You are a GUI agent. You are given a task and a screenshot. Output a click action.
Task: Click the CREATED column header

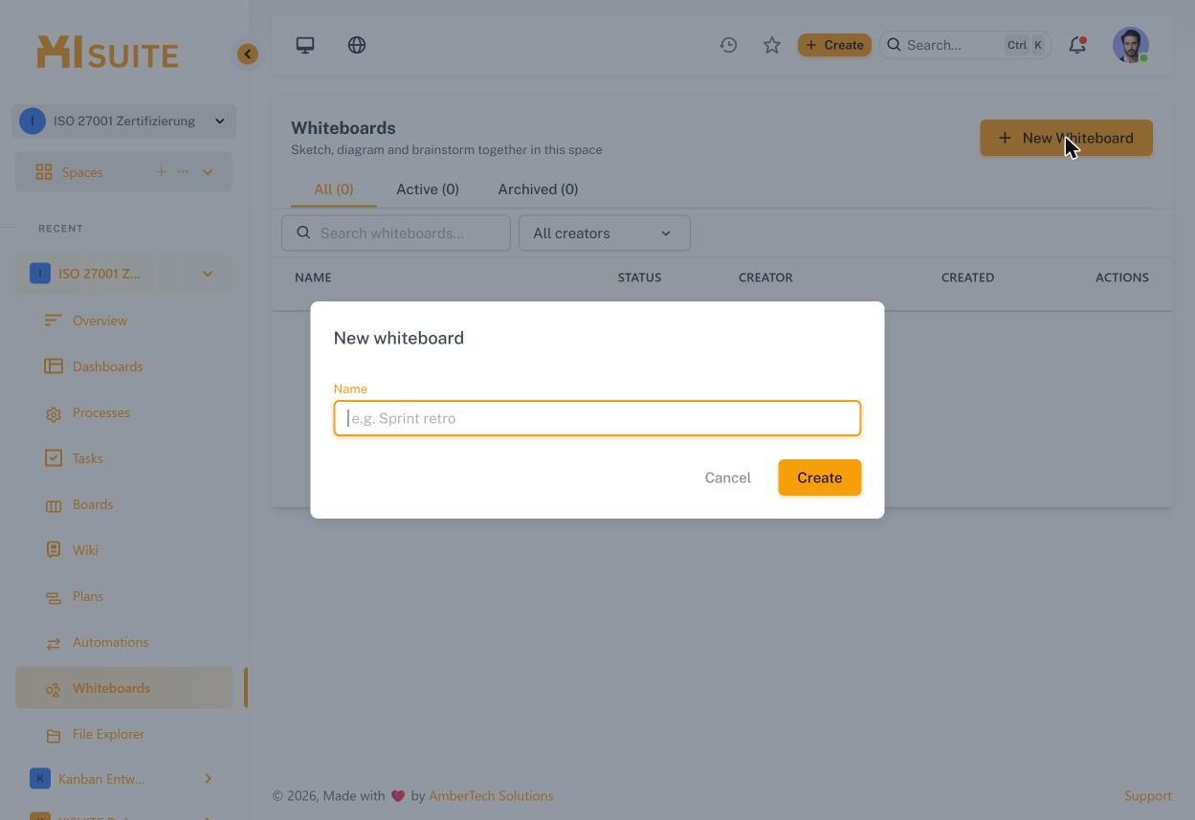[967, 277]
